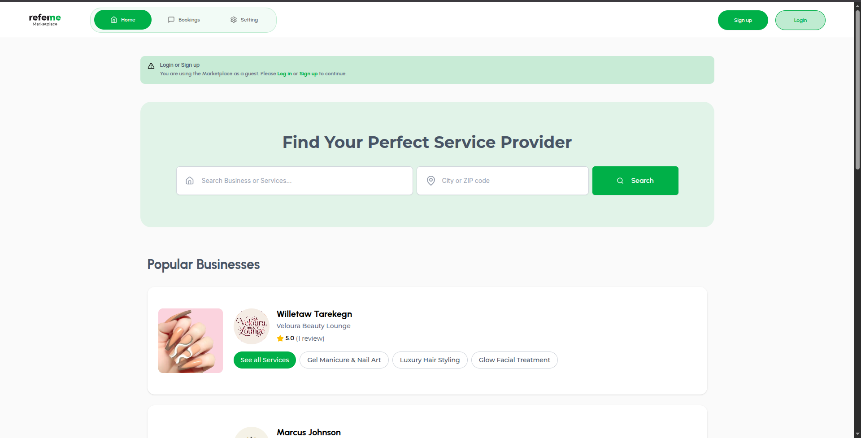Click the Popular Businesses heading
The image size is (861, 438).
click(204, 265)
